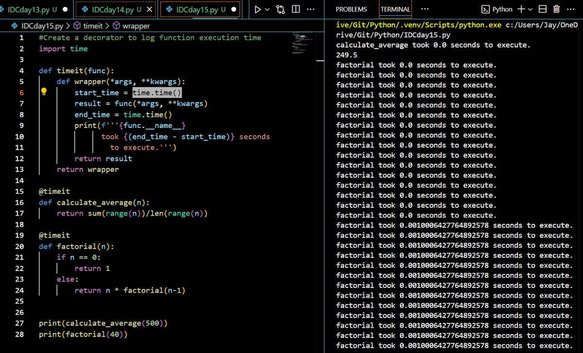
Task: Click the Python file icon in breadcrumb
Action: point(16,26)
